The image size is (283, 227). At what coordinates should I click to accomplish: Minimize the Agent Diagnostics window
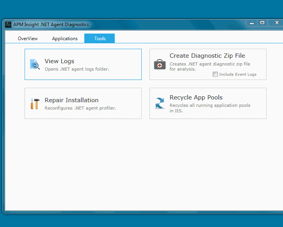252,23
